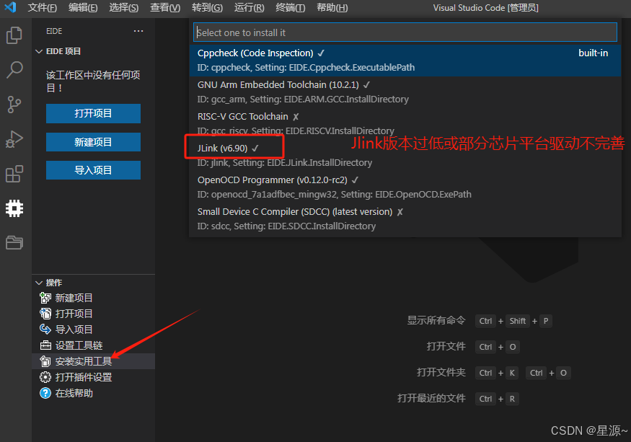Image resolution: width=631 pixels, height=442 pixels.
Task: Click the blue 打开项目 button
Action: point(93,113)
